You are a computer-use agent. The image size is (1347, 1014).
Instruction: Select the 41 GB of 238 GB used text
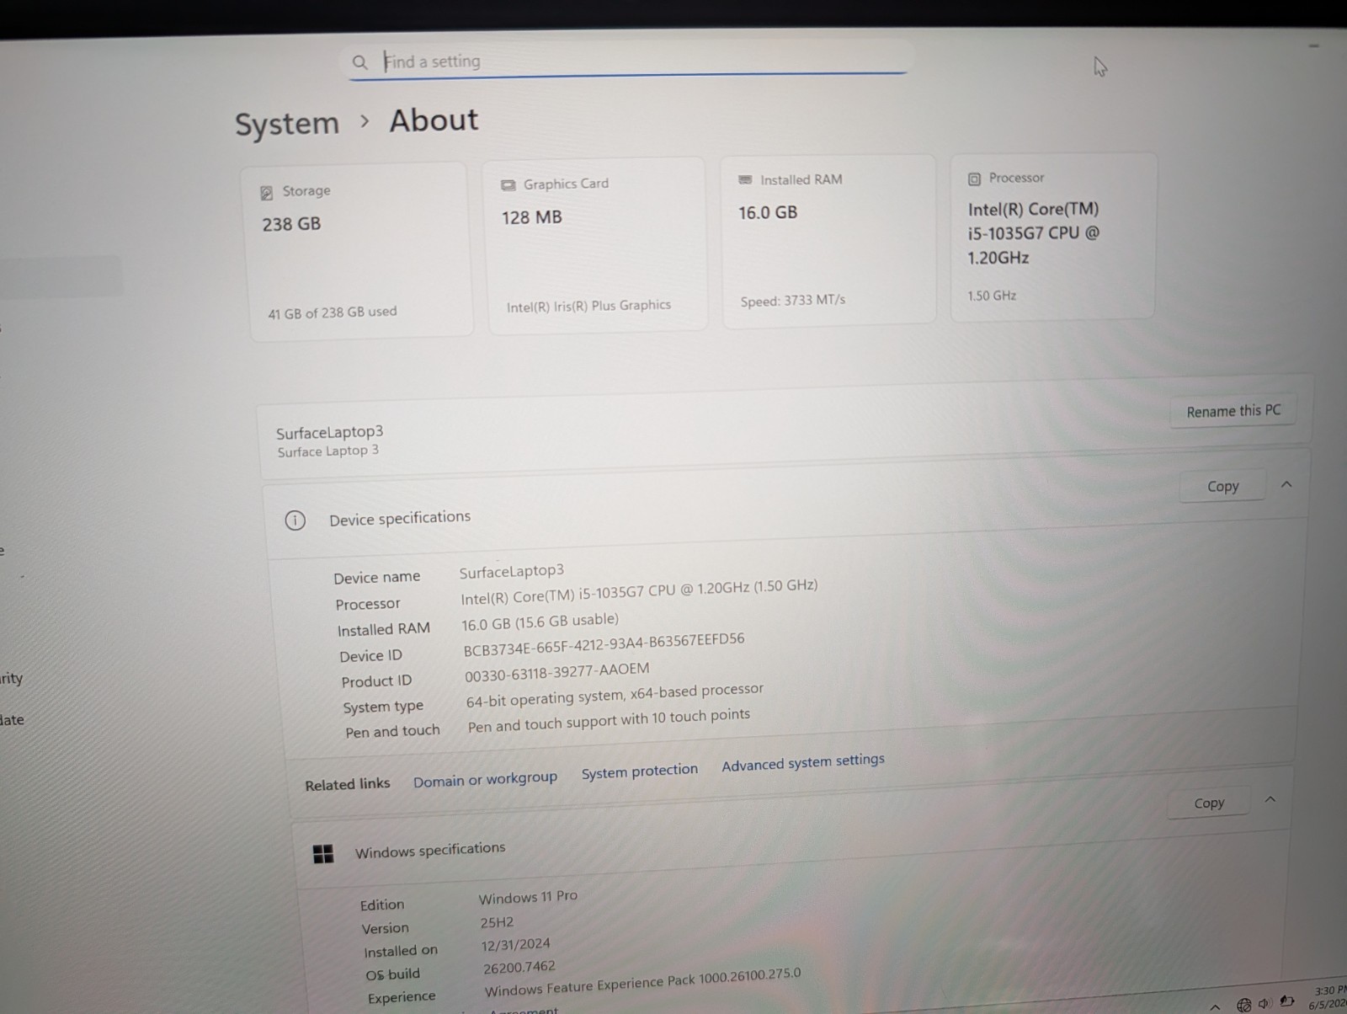pos(332,312)
